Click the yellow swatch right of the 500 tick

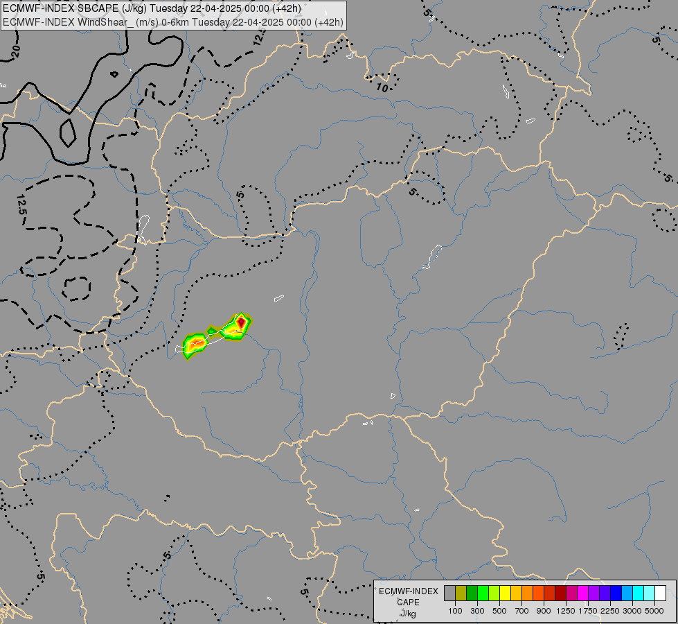pyautogui.click(x=505, y=593)
